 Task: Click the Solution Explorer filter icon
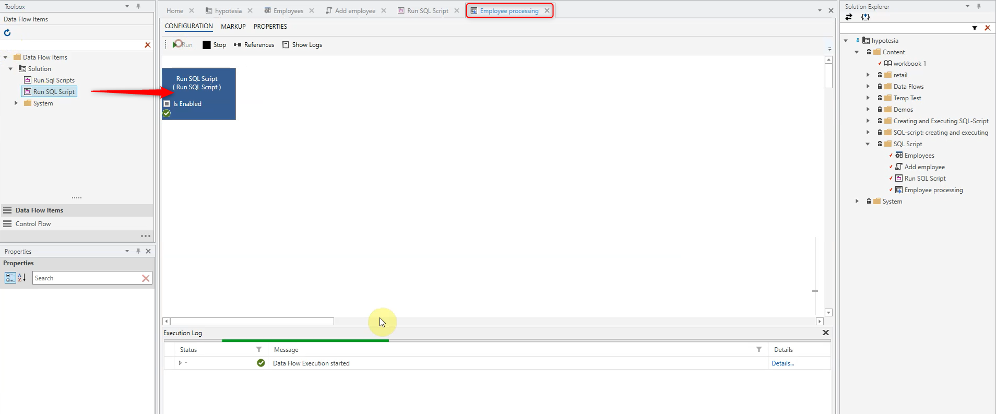click(x=975, y=28)
